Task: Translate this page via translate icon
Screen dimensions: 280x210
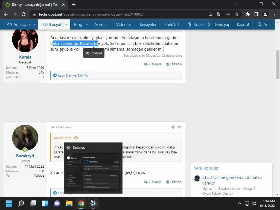Action: click(219, 14)
